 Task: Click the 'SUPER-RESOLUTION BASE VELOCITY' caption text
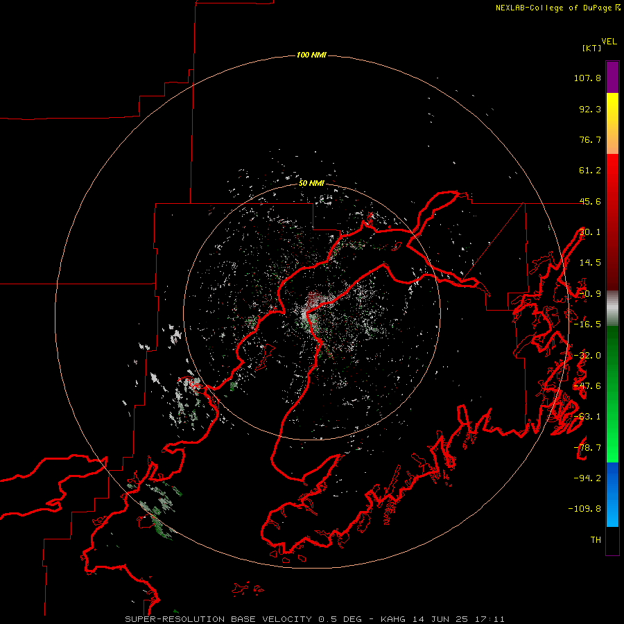(218, 619)
